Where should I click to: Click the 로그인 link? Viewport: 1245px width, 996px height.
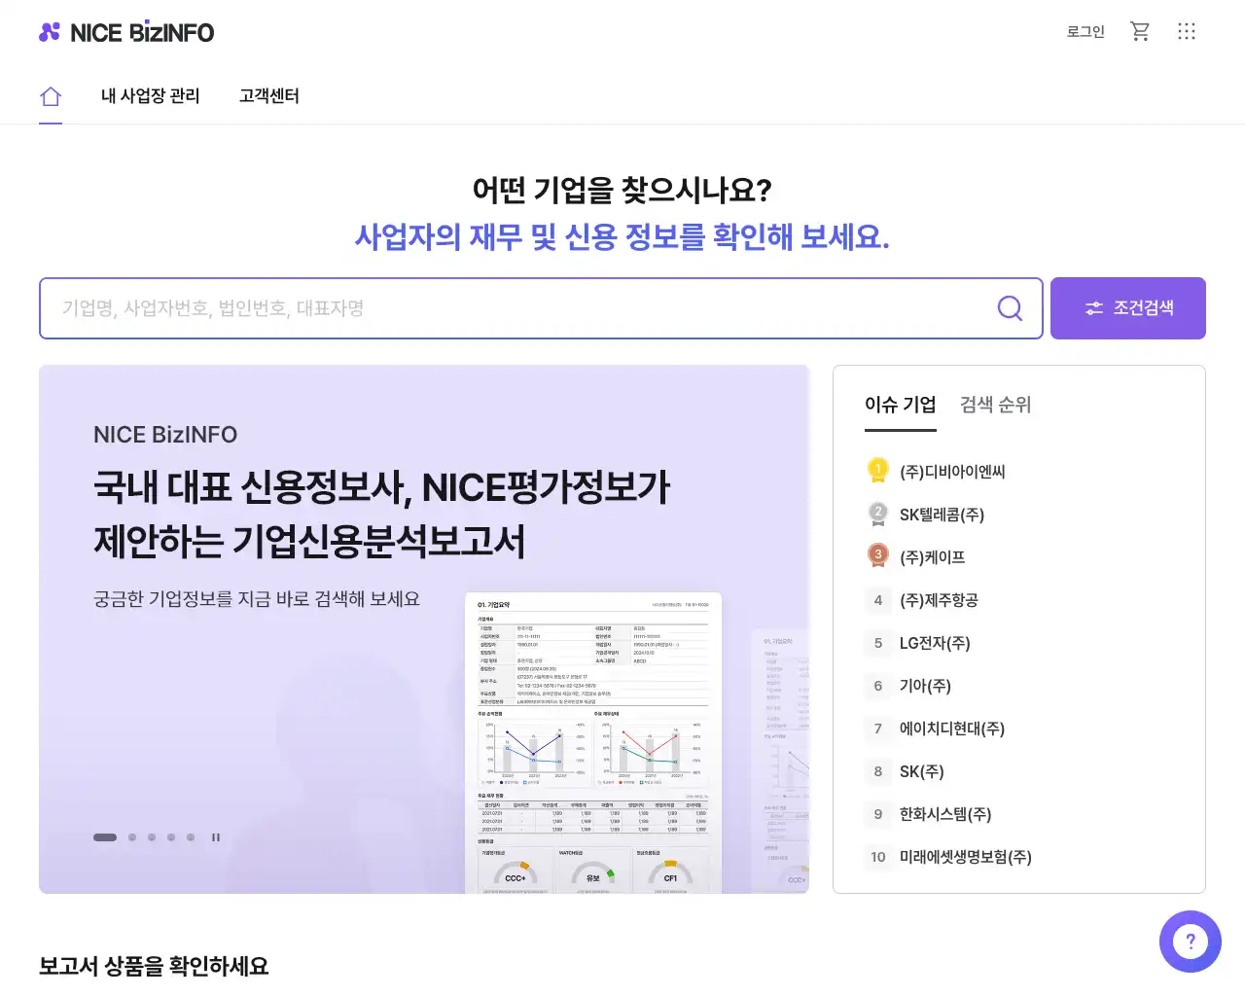[1085, 32]
